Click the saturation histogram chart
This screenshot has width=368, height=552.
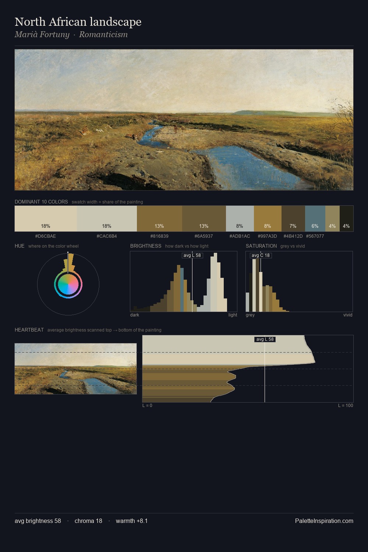pos(299,282)
